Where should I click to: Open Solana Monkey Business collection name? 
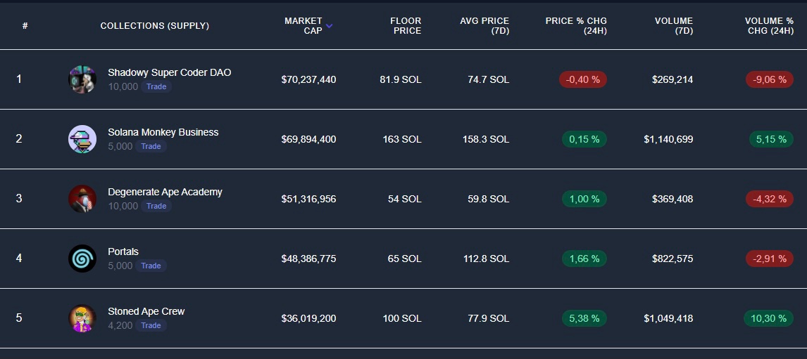(x=163, y=132)
